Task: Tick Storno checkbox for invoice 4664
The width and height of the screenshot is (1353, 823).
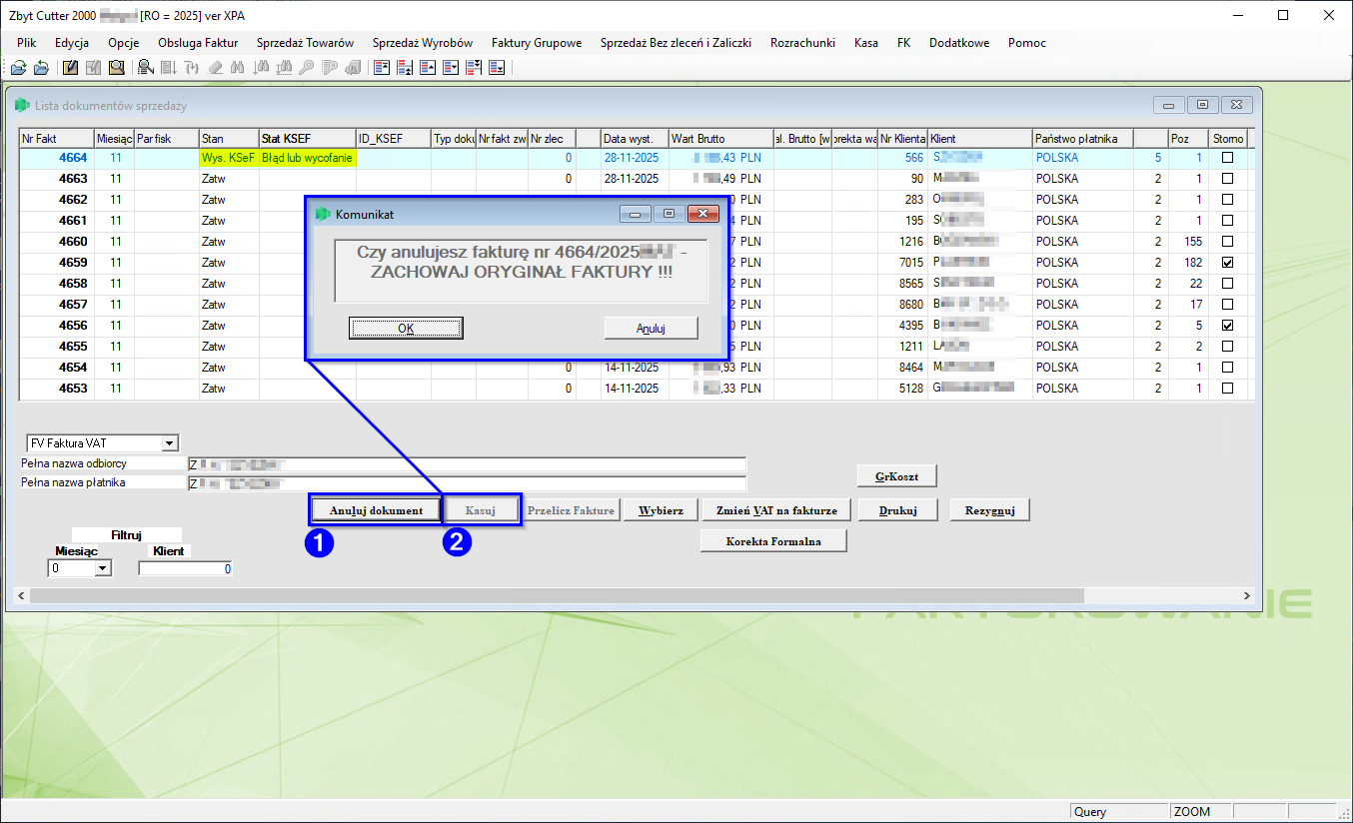Action: 1228,158
